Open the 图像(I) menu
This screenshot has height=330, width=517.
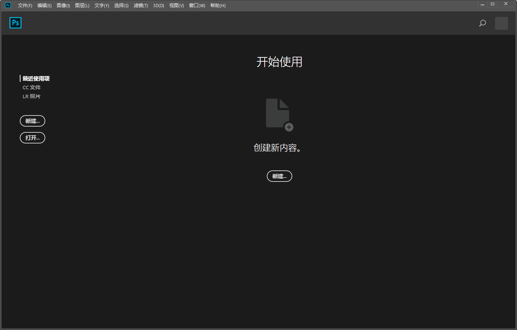point(63,5)
